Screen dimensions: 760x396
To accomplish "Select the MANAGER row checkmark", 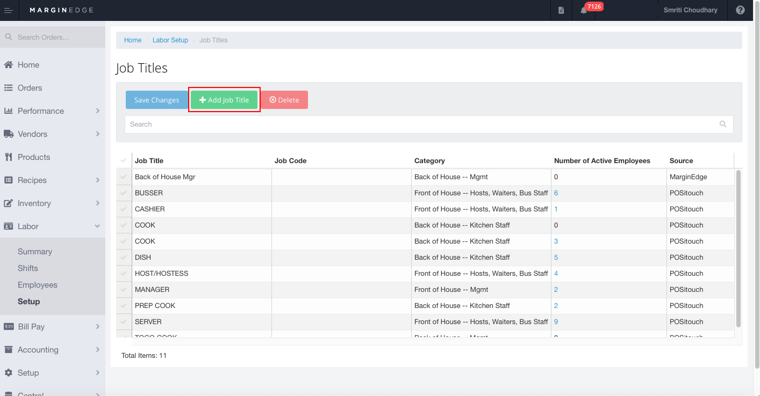I will pyautogui.click(x=124, y=289).
